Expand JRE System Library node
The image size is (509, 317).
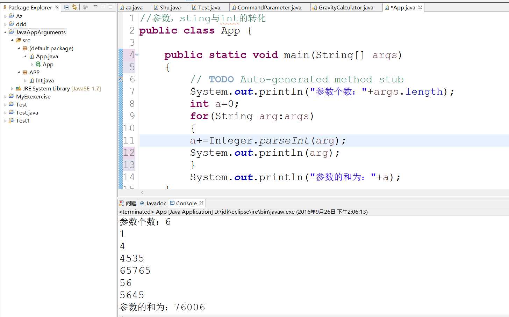pyautogui.click(x=12, y=89)
